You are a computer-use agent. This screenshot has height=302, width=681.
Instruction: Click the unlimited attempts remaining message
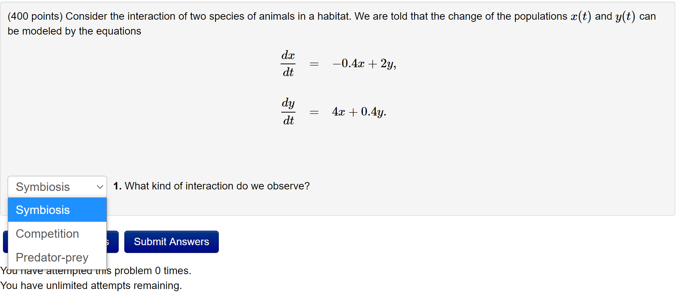click(91, 286)
